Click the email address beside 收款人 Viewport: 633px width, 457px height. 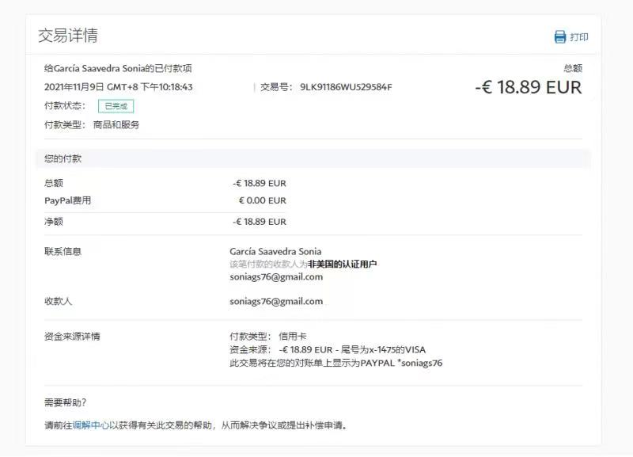click(276, 301)
